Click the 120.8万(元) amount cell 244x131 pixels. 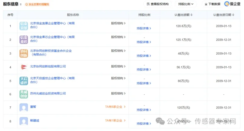[x=184, y=26]
